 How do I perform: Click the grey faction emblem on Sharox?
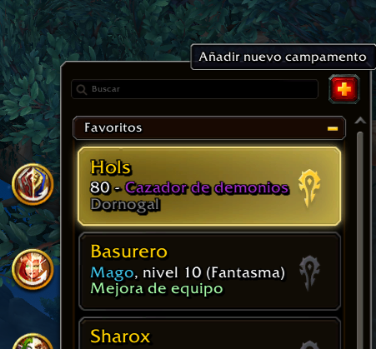tap(309, 345)
